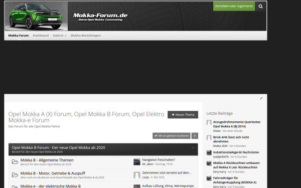Click the Vor 8 Stunden timestamp

click(x=236, y=172)
